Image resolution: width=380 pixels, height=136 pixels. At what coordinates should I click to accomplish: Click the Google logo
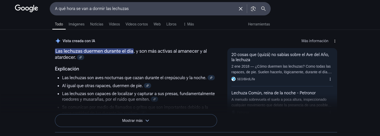[x=26, y=8]
